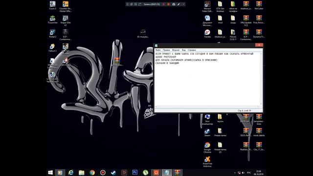The width and height of the screenshot is (313, 176).
Task: Open Internet Explorer from the taskbar
Action: point(70,173)
